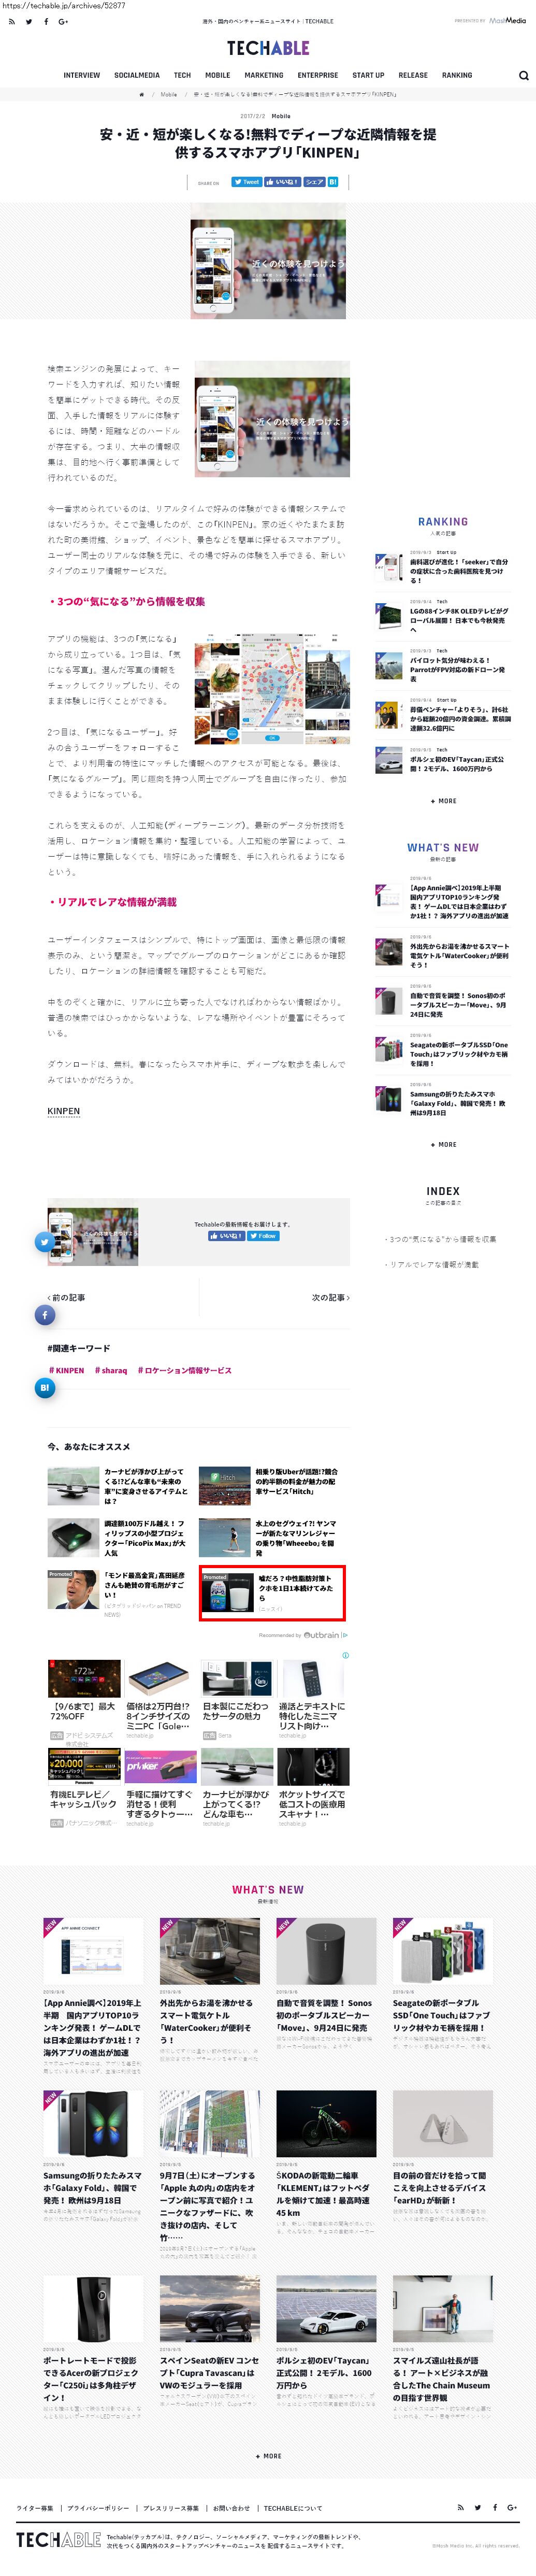Image resolution: width=536 pixels, height=2576 pixels.
Task: Open INTERVIEW in the navigation menu
Action: point(82,75)
